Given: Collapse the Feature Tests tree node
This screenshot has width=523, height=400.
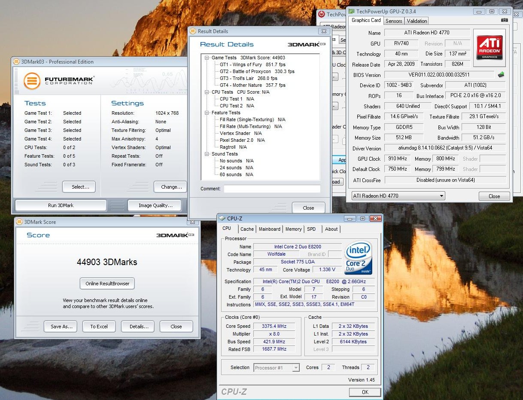Looking at the screenshot, I should click(x=207, y=113).
